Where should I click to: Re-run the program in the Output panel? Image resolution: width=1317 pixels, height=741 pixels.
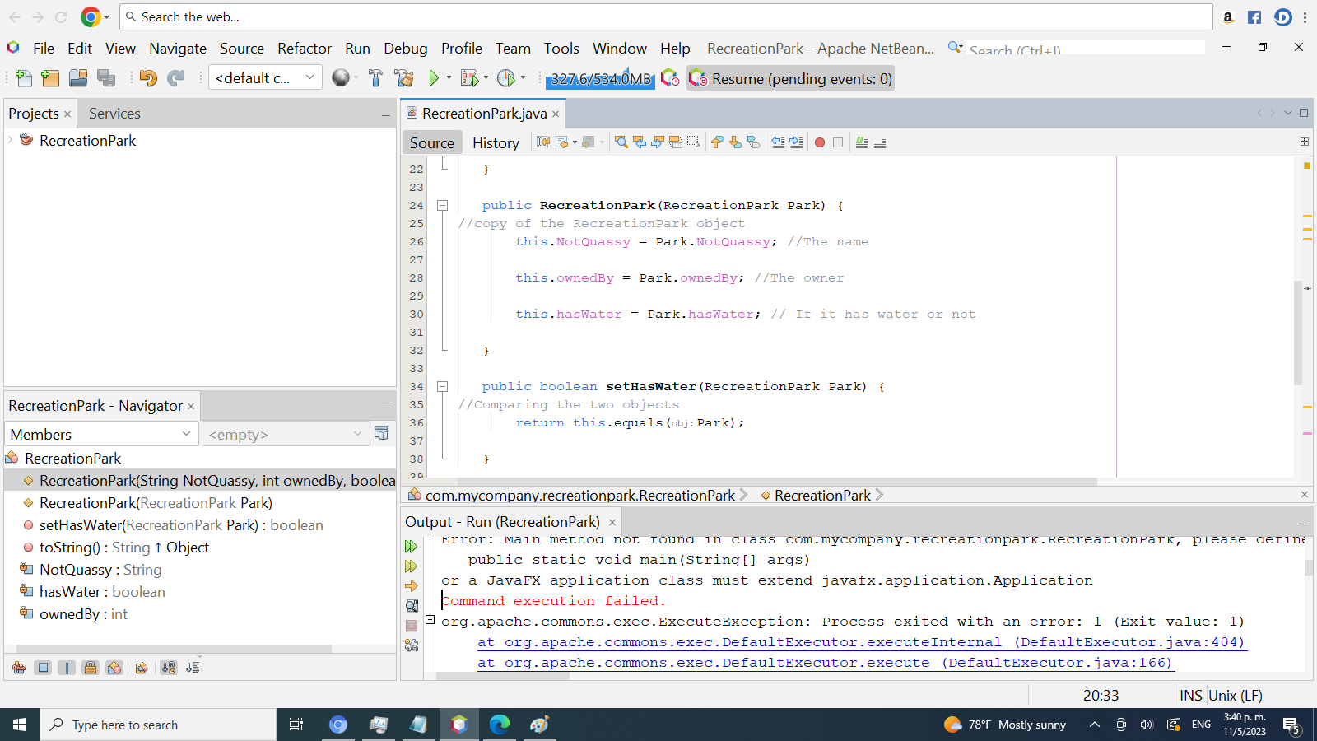point(410,546)
